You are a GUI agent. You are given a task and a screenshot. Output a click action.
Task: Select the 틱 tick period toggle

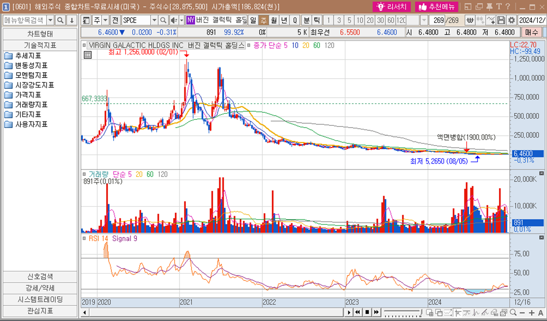(317, 20)
